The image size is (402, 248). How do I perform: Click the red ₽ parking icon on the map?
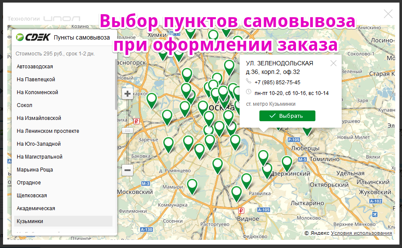point(137,121)
